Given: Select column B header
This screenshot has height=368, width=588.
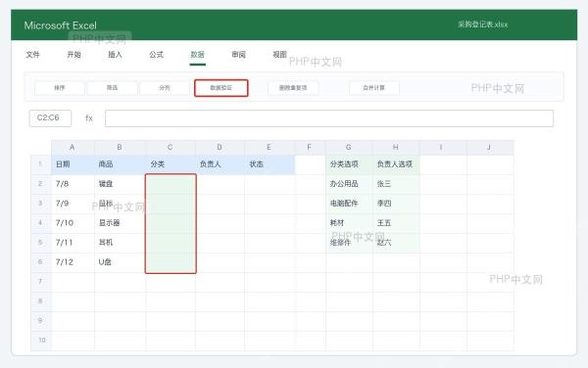Looking at the screenshot, I should point(120,148).
